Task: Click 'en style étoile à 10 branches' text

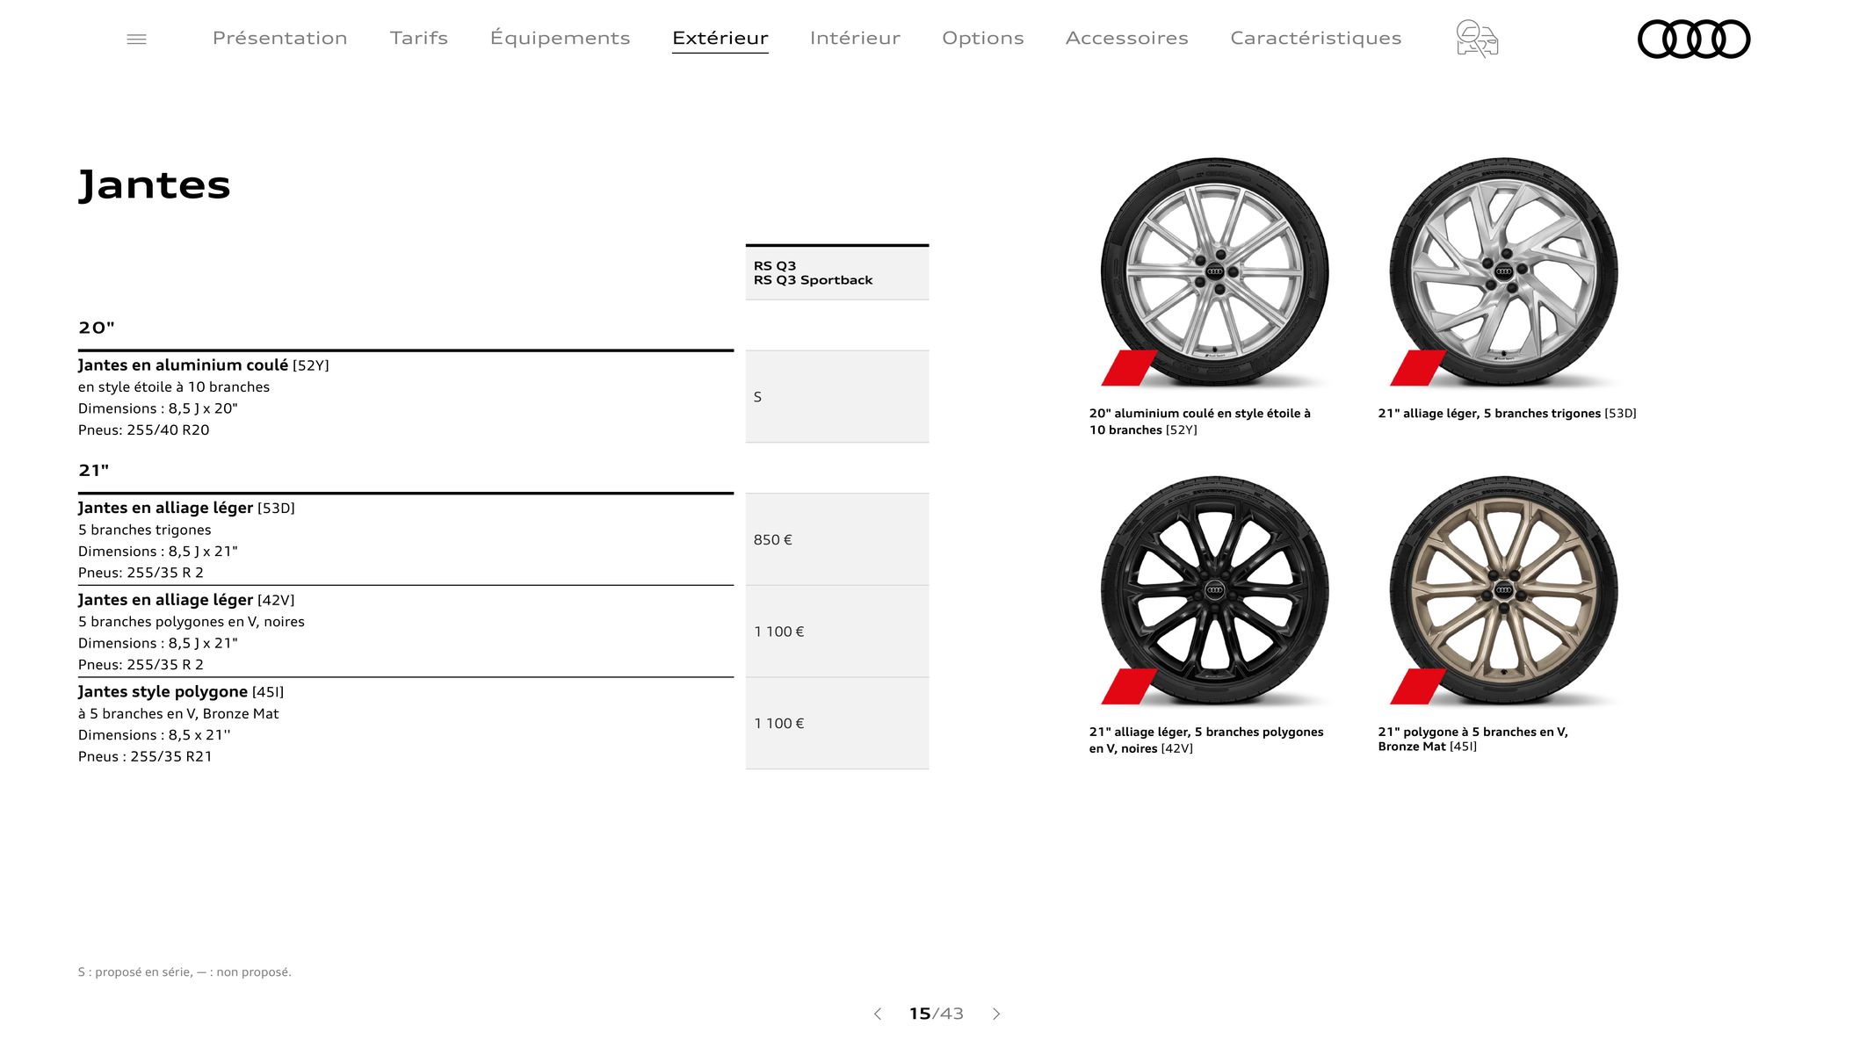Action: [173, 386]
